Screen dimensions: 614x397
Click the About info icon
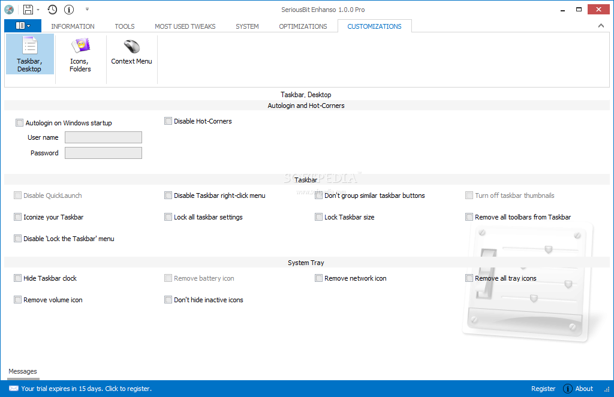(x=567, y=389)
